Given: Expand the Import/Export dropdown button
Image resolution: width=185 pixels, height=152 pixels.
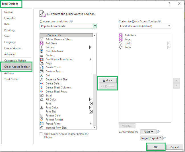Looking at the screenshot, I should click(x=151, y=138).
